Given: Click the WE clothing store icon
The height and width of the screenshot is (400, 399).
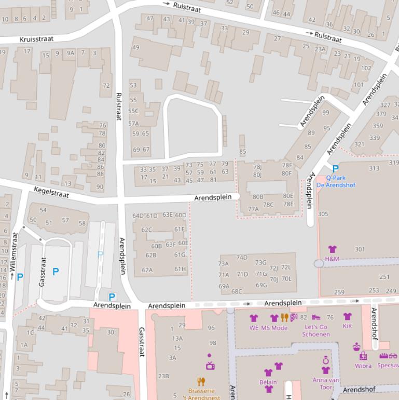Looking at the screenshot, I should [x=254, y=318].
